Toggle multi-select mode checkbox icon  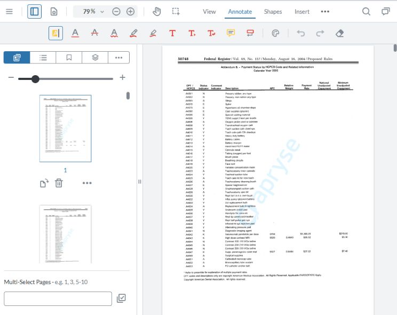tap(121, 298)
